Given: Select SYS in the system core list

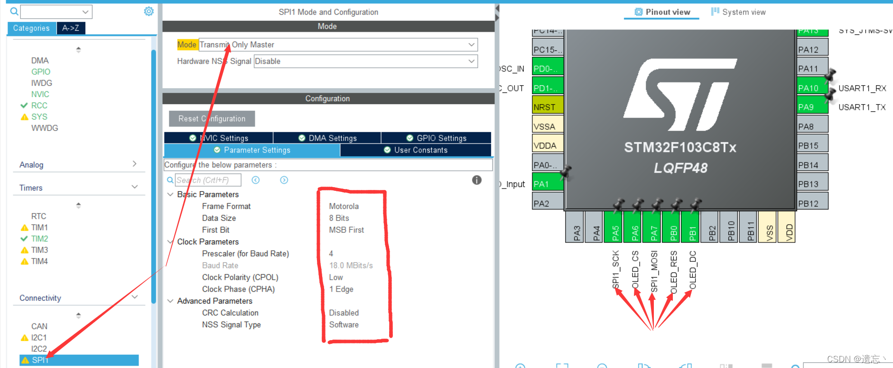Looking at the screenshot, I should [x=39, y=117].
